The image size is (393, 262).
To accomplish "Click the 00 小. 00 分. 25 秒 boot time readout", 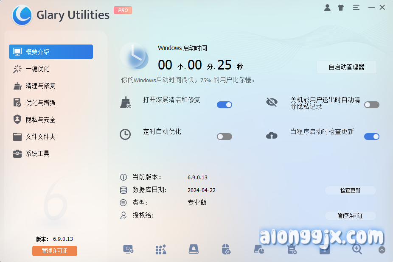I will (x=200, y=65).
